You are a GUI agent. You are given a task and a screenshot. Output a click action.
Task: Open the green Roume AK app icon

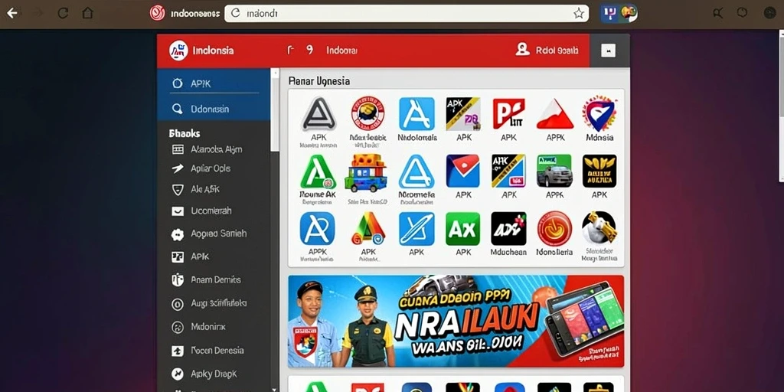318,171
